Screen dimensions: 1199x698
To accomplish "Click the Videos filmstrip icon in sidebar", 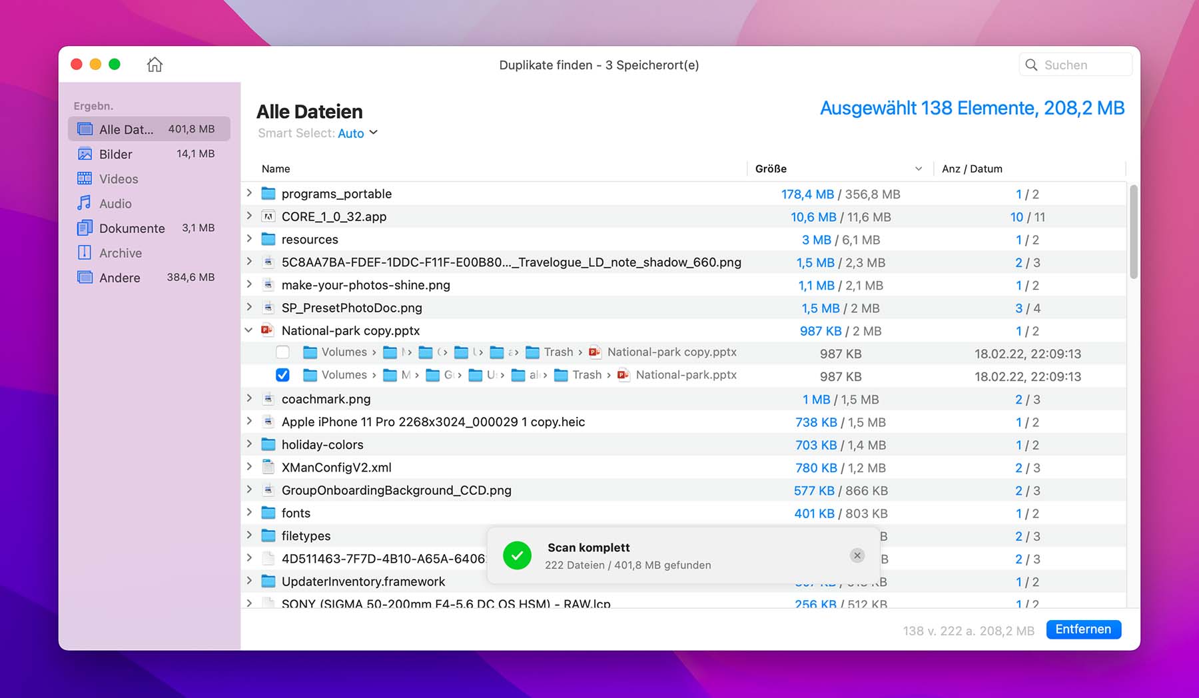I will [x=85, y=178].
